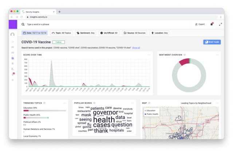Open the dashboard gauge icon in sidebar
This screenshot has width=233, height=152.
[x=13, y=42]
